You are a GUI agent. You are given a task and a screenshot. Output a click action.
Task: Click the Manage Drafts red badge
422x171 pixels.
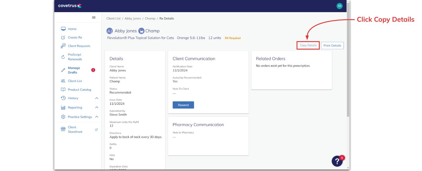93,70
